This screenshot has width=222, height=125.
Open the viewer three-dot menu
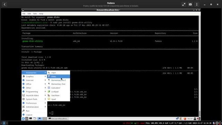point(197,5)
